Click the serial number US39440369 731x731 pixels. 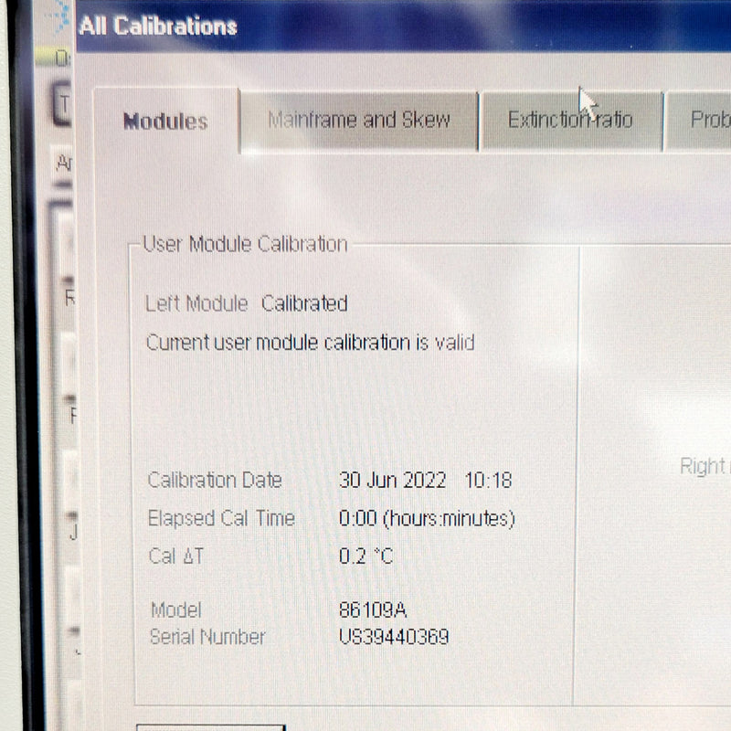(x=394, y=637)
